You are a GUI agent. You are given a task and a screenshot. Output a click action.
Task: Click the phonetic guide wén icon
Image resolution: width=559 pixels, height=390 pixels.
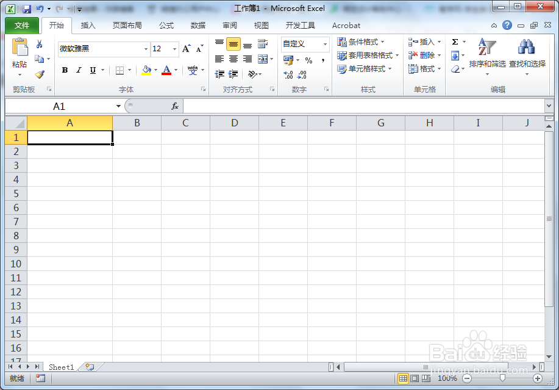point(193,70)
